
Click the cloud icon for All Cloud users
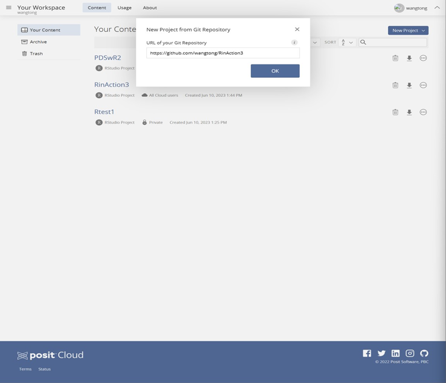pos(144,95)
